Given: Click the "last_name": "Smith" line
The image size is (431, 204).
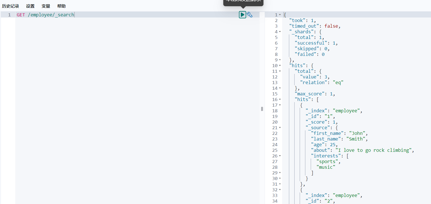Looking at the screenshot, I should click(x=339, y=139).
